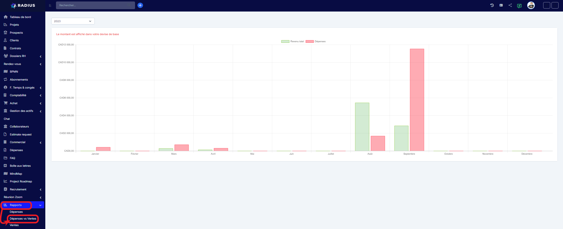Screen dimensions: 563x229
Task: Select Dépenses vs Ventes report
Action: 23,219
